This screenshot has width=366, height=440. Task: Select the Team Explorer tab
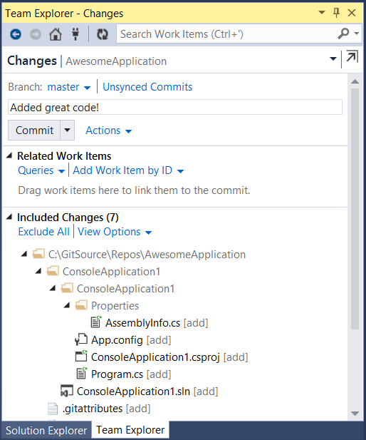(130, 429)
